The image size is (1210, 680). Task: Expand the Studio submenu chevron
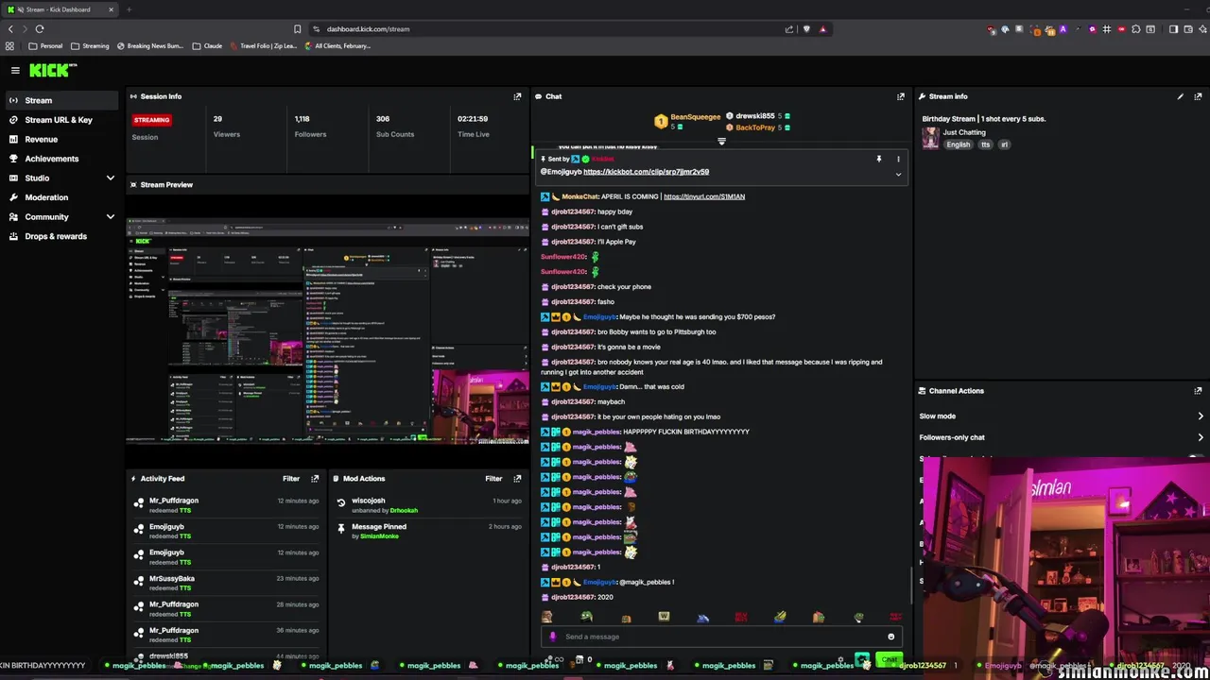110,178
